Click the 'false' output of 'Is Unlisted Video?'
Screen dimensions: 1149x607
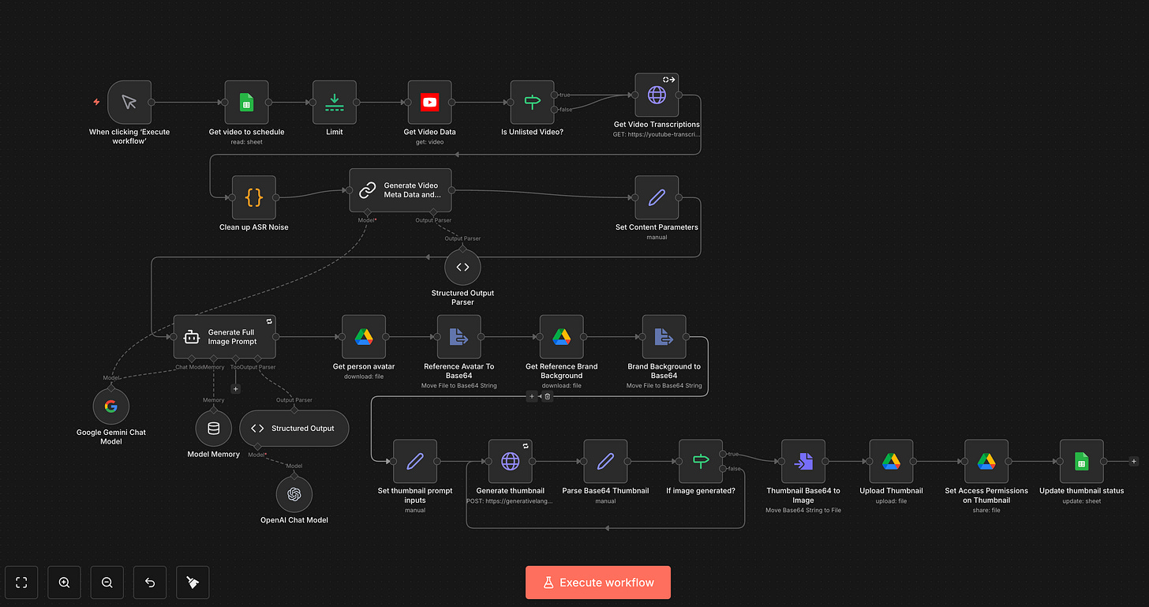[556, 110]
